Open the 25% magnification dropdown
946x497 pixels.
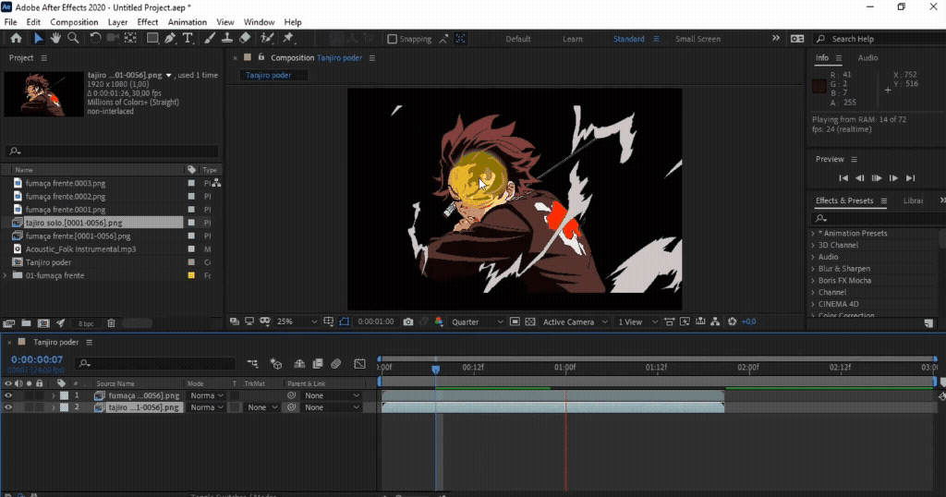297,322
